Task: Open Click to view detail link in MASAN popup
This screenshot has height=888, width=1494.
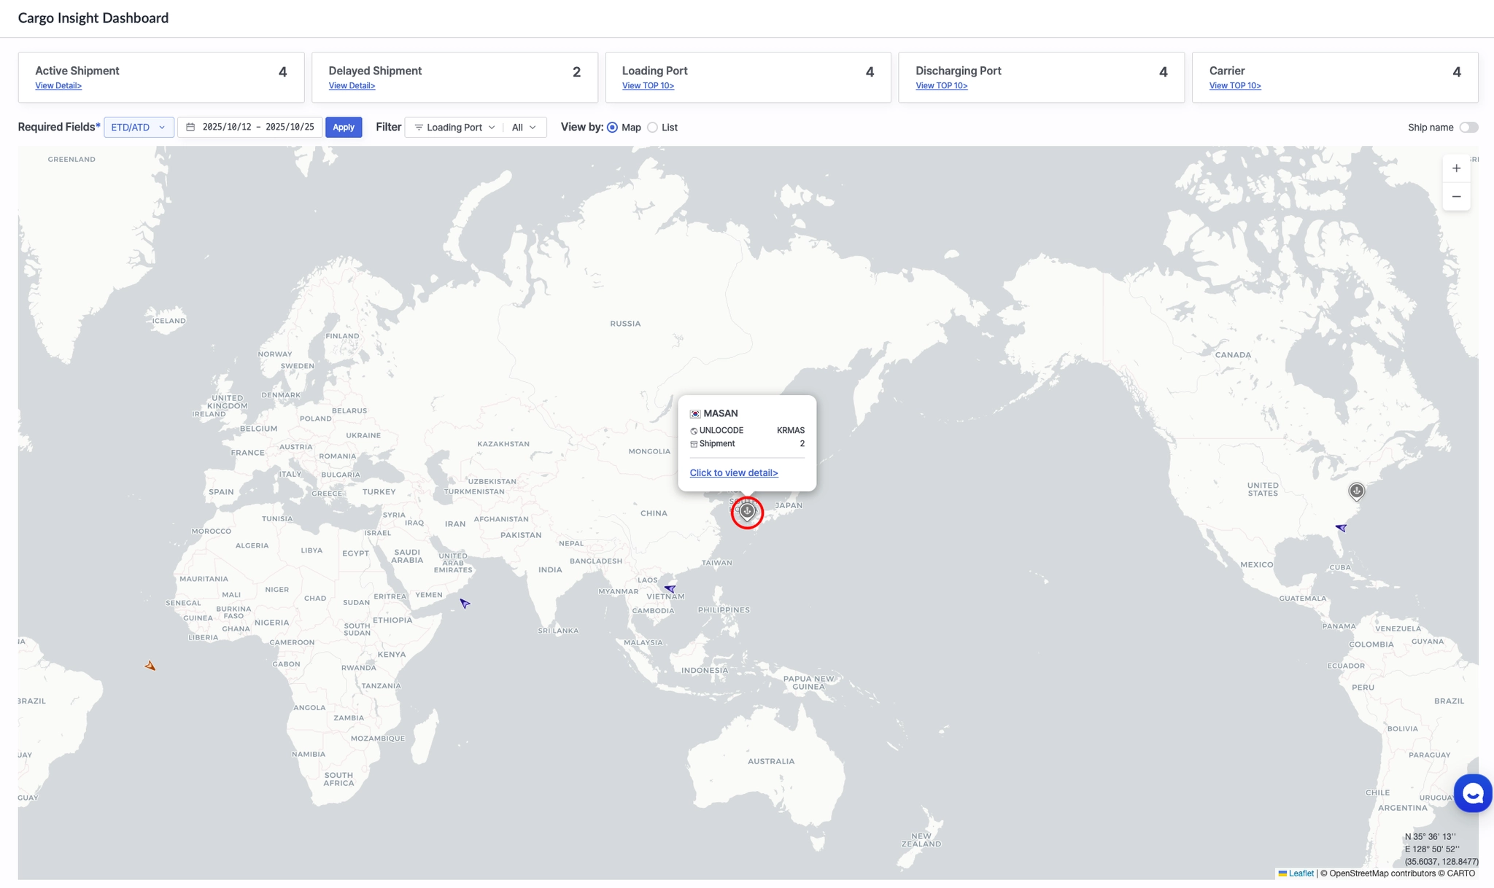Action: tap(733, 473)
